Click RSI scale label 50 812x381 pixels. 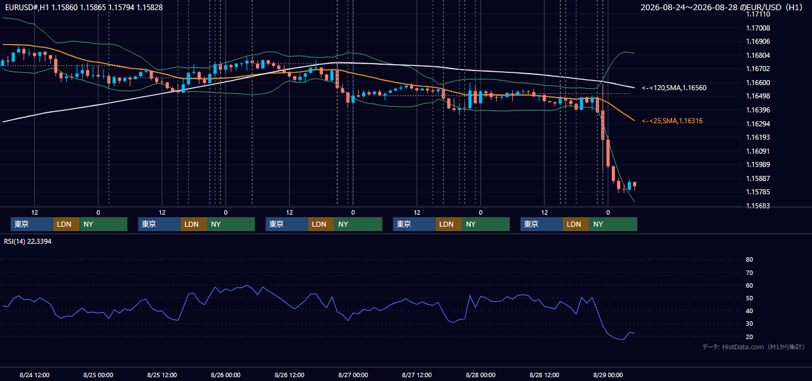[x=749, y=298]
